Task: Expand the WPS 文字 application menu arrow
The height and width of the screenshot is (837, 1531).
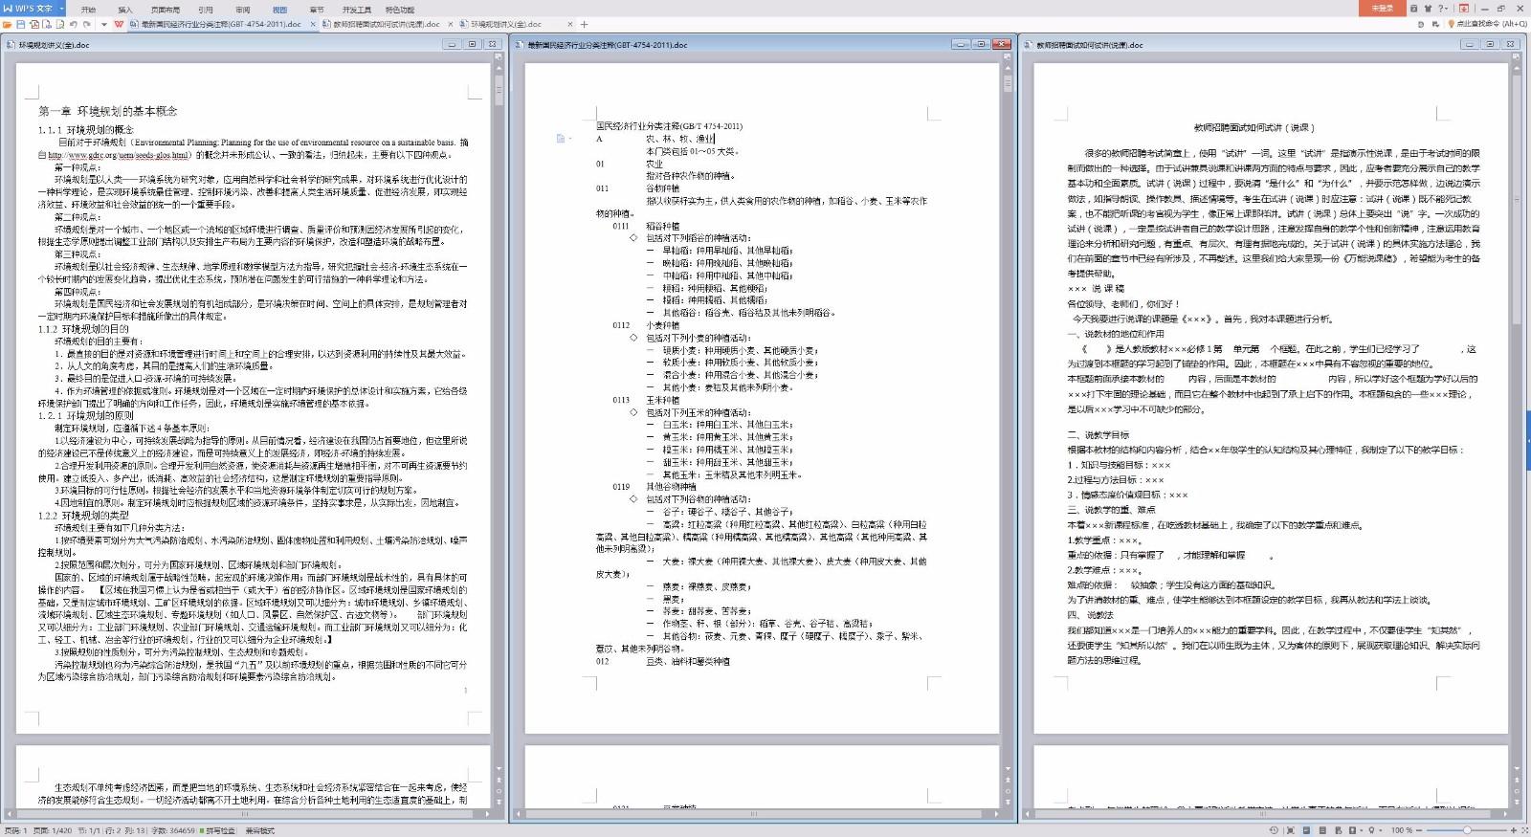Action: (62, 9)
